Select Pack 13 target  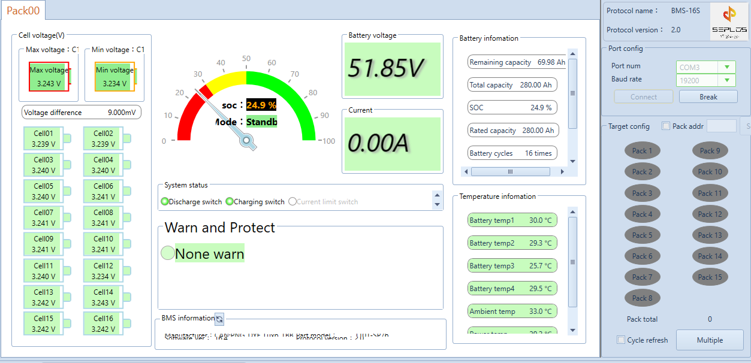(x=710, y=235)
